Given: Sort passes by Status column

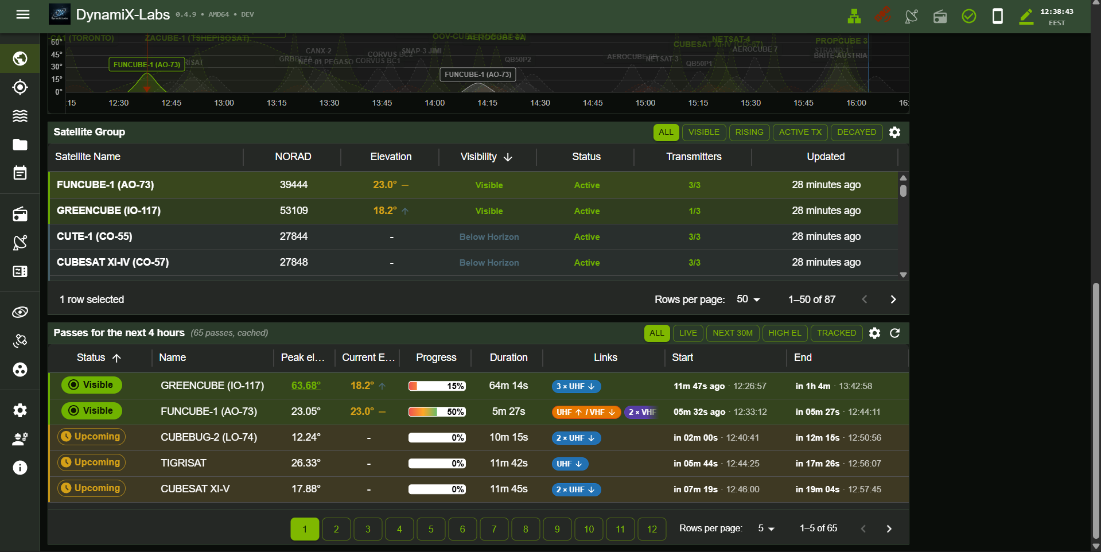Looking at the screenshot, I should pyautogui.click(x=99, y=358).
